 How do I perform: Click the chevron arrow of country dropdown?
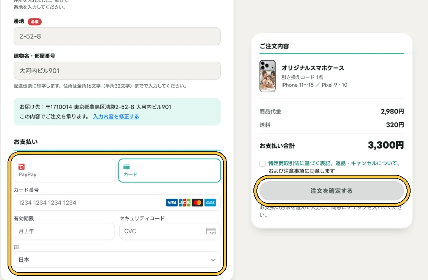213,260
